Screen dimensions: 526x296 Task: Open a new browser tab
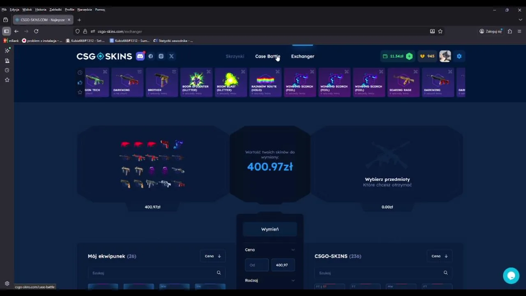pyautogui.click(x=79, y=20)
